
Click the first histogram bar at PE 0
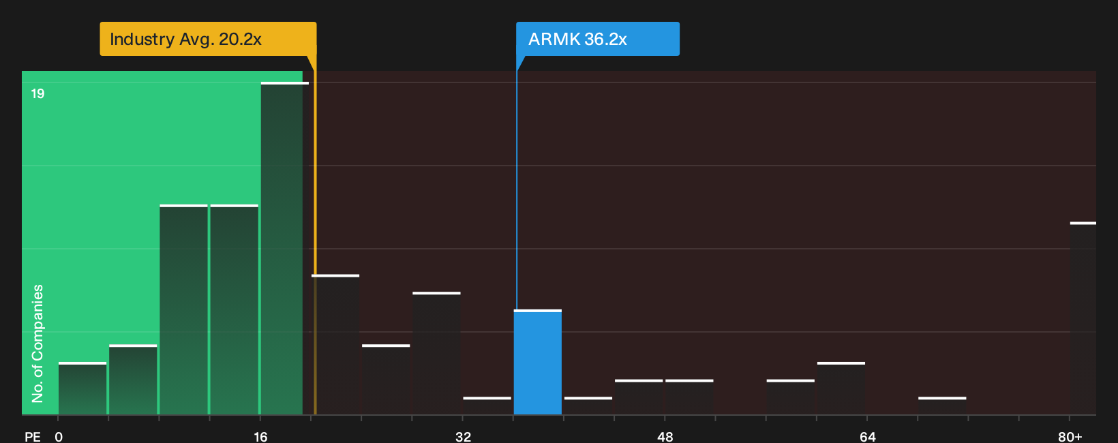click(x=82, y=388)
